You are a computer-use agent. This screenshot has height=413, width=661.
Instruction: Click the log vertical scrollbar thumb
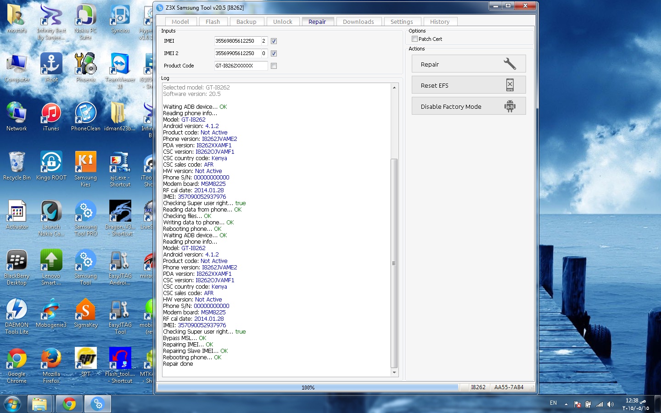coord(394,263)
